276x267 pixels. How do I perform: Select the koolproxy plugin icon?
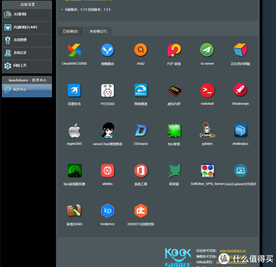point(107,211)
